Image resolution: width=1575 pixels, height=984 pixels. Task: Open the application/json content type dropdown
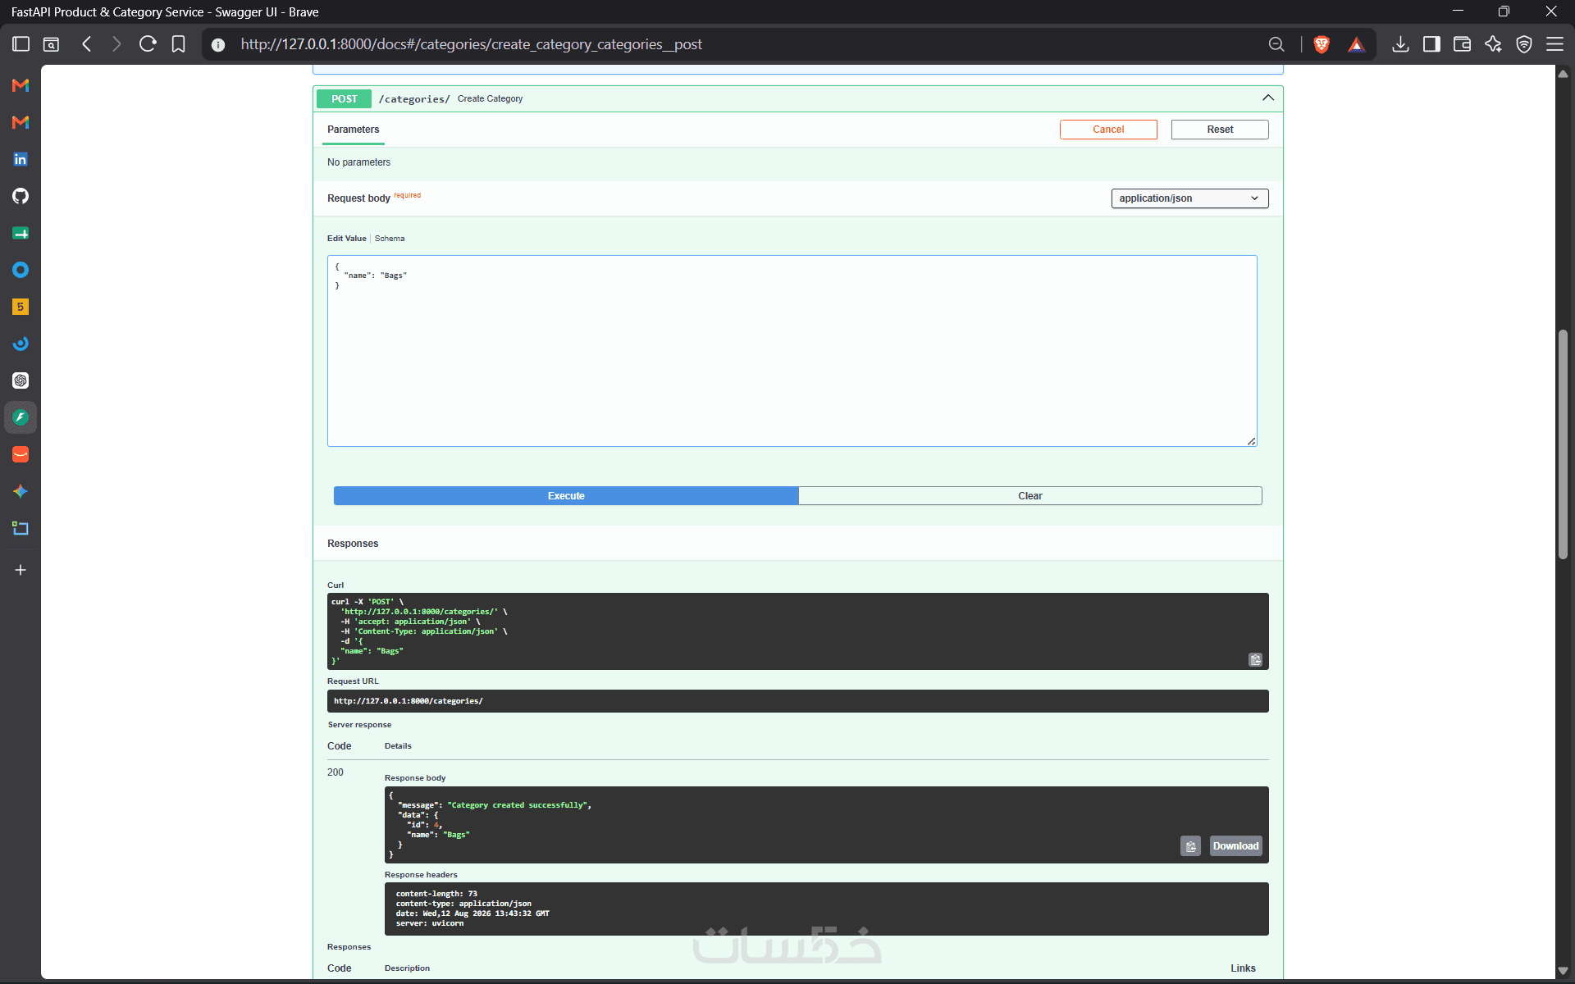(1189, 198)
